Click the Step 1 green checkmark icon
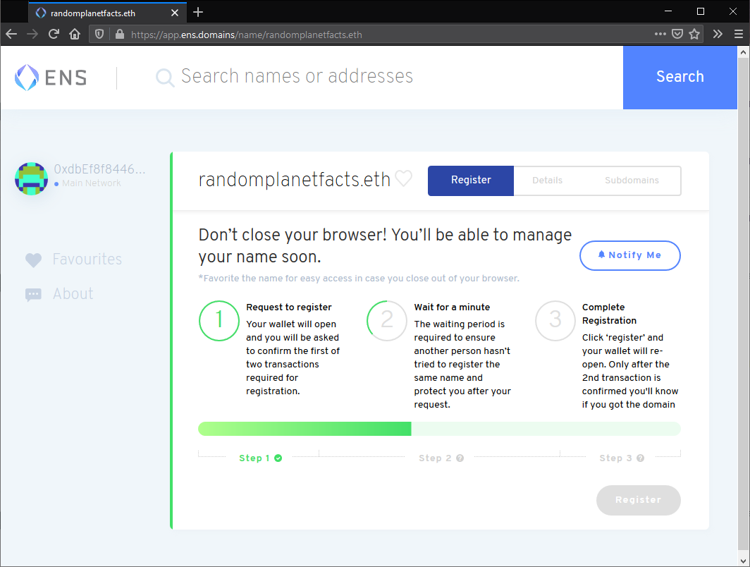The image size is (750, 567). (279, 458)
